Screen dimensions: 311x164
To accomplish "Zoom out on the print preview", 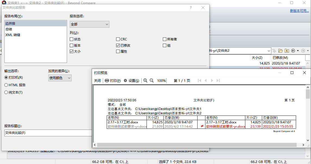I will 151,81.
